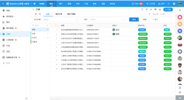Image resolution: width=184 pixels, height=100 pixels.
Task: Open the red calendar app icon
Action: (x=180, y=17)
